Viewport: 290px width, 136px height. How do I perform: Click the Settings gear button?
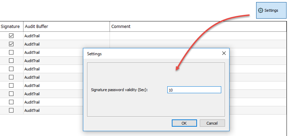[x=271, y=10]
